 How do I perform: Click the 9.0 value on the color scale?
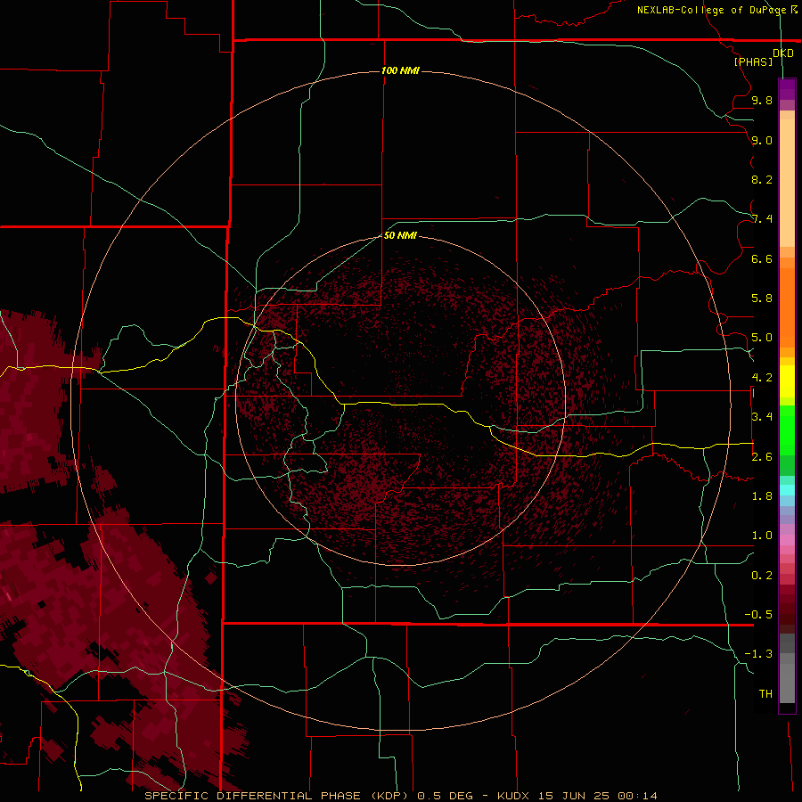pos(762,140)
